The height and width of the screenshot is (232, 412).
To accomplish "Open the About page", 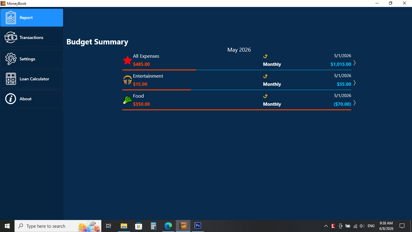I will (32, 99).
